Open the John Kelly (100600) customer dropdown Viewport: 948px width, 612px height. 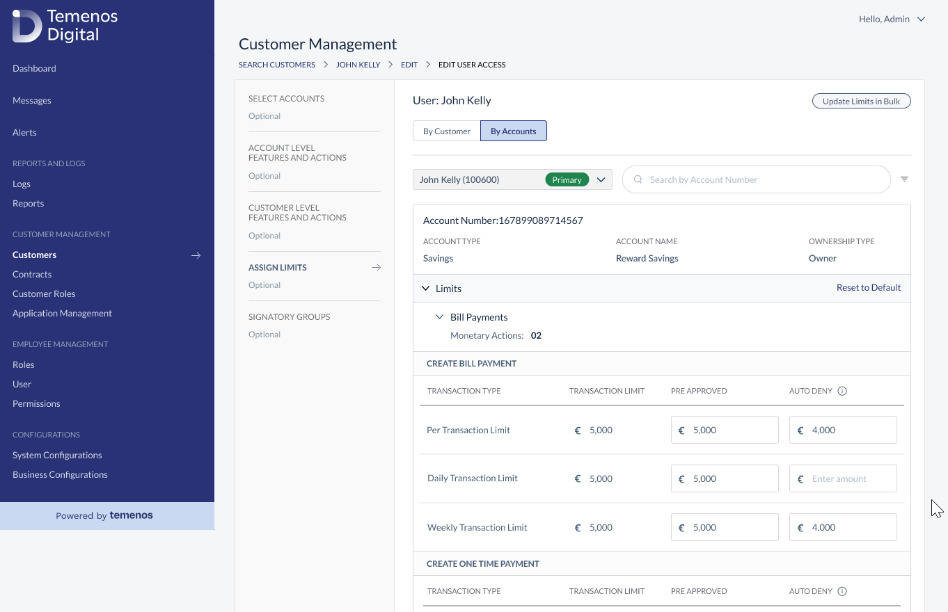(x=512, y=179)
